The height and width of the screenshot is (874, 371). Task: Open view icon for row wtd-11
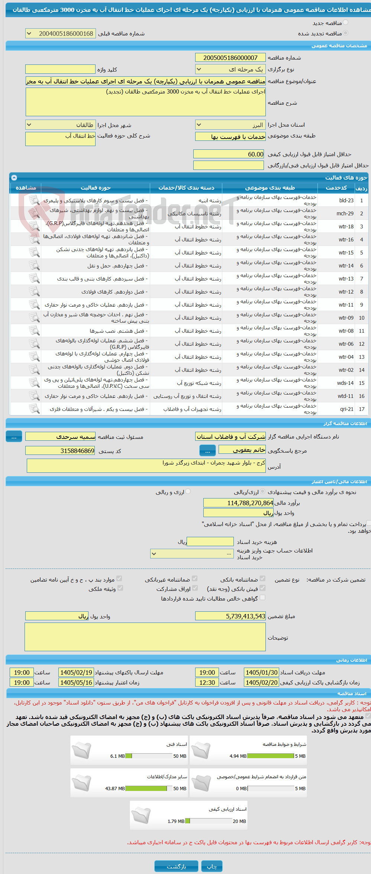(x=34, y=396)
